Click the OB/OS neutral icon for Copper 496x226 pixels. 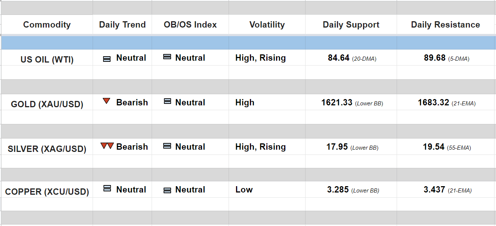click(167, 190)
